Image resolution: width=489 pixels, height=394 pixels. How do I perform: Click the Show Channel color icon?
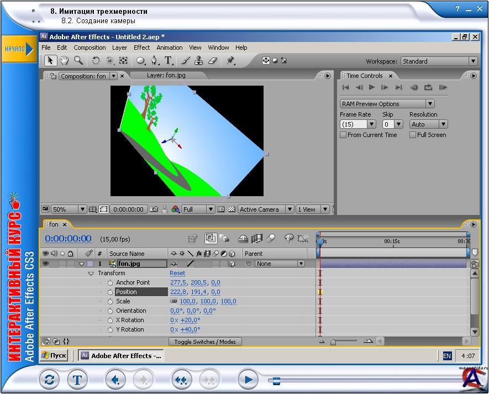175,209
